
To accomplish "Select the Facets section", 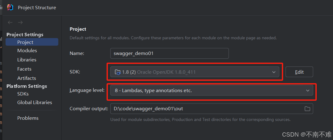I will point(24,69).
